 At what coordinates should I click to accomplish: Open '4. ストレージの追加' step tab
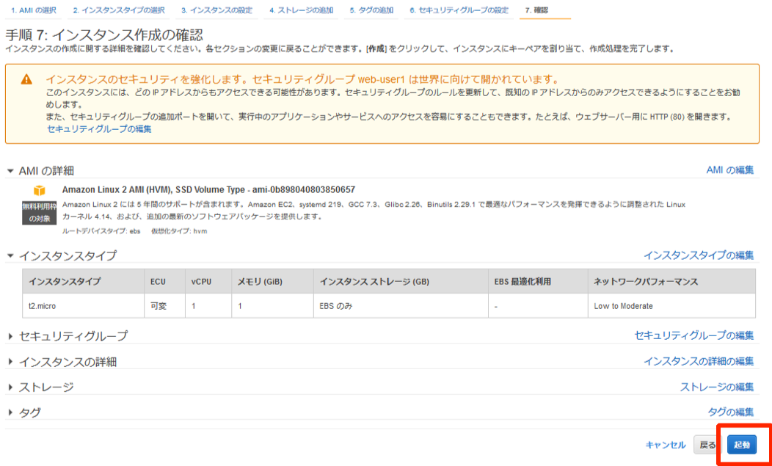click(301, 10)
